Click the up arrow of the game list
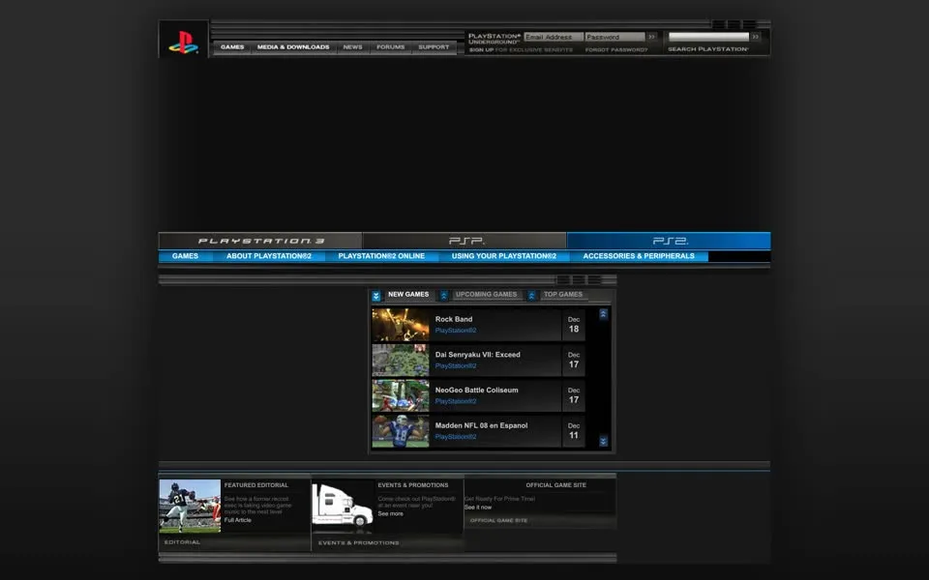The image size is (929, 580). (603, 314)
